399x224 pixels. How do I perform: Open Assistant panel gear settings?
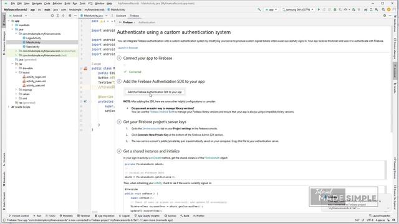click(x=385, y=16)
